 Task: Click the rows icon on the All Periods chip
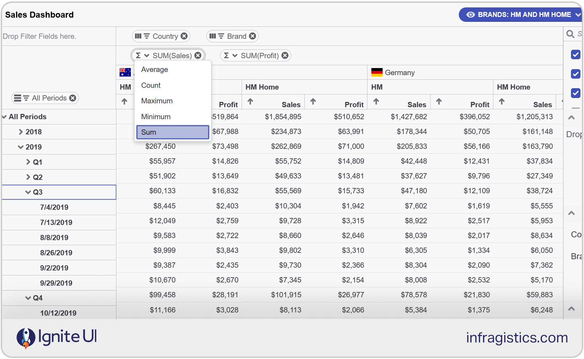[17, 98]
